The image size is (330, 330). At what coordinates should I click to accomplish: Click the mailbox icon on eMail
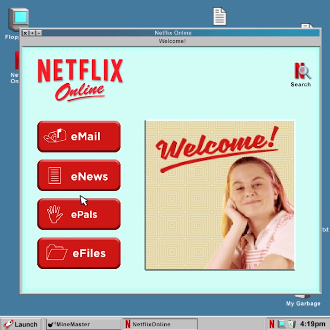pos(55,136)
